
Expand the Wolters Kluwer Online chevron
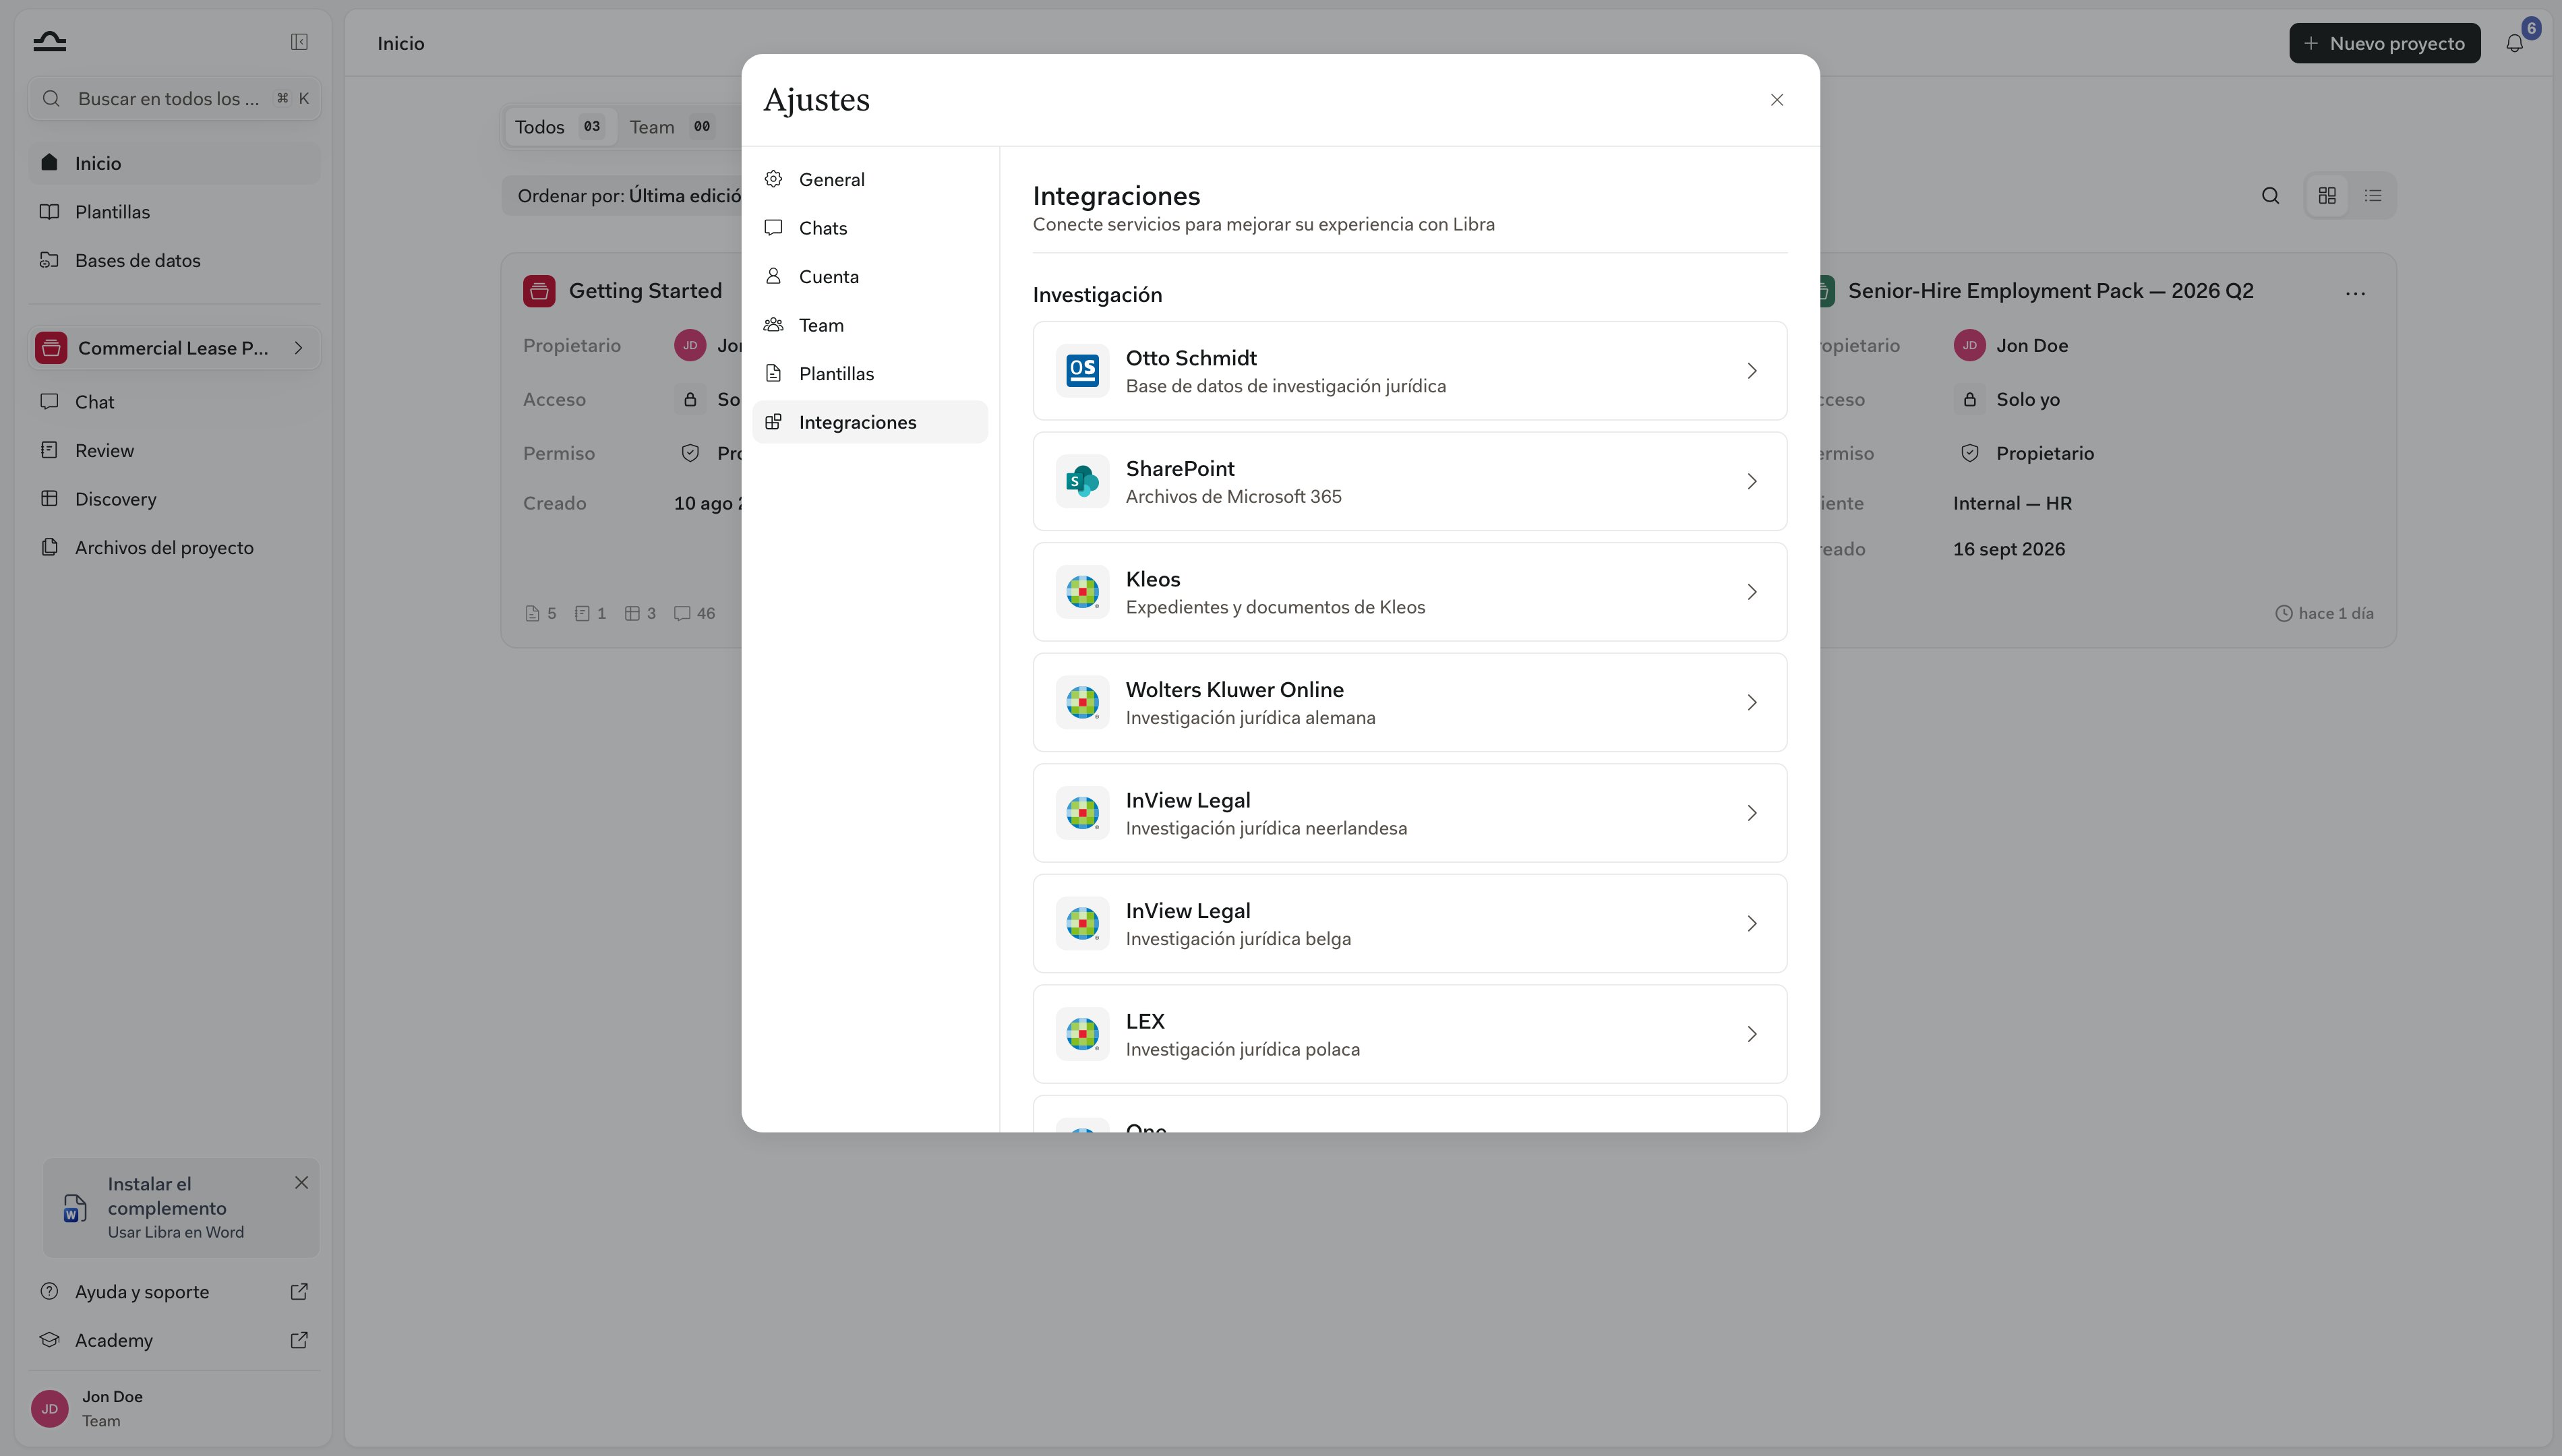pos(1752,703)
